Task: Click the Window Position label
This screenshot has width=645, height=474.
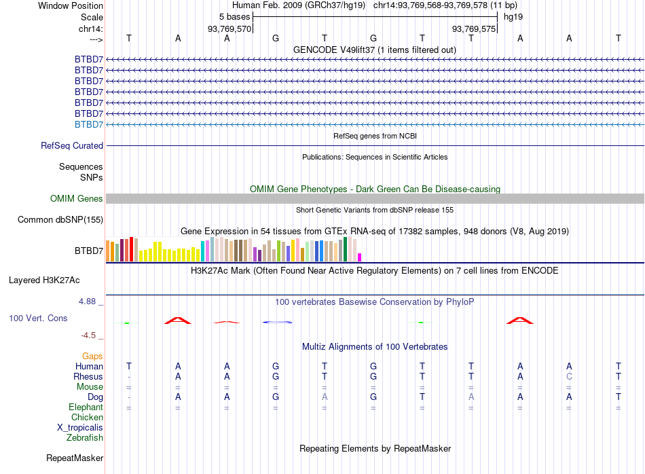Action: (71, 5)
